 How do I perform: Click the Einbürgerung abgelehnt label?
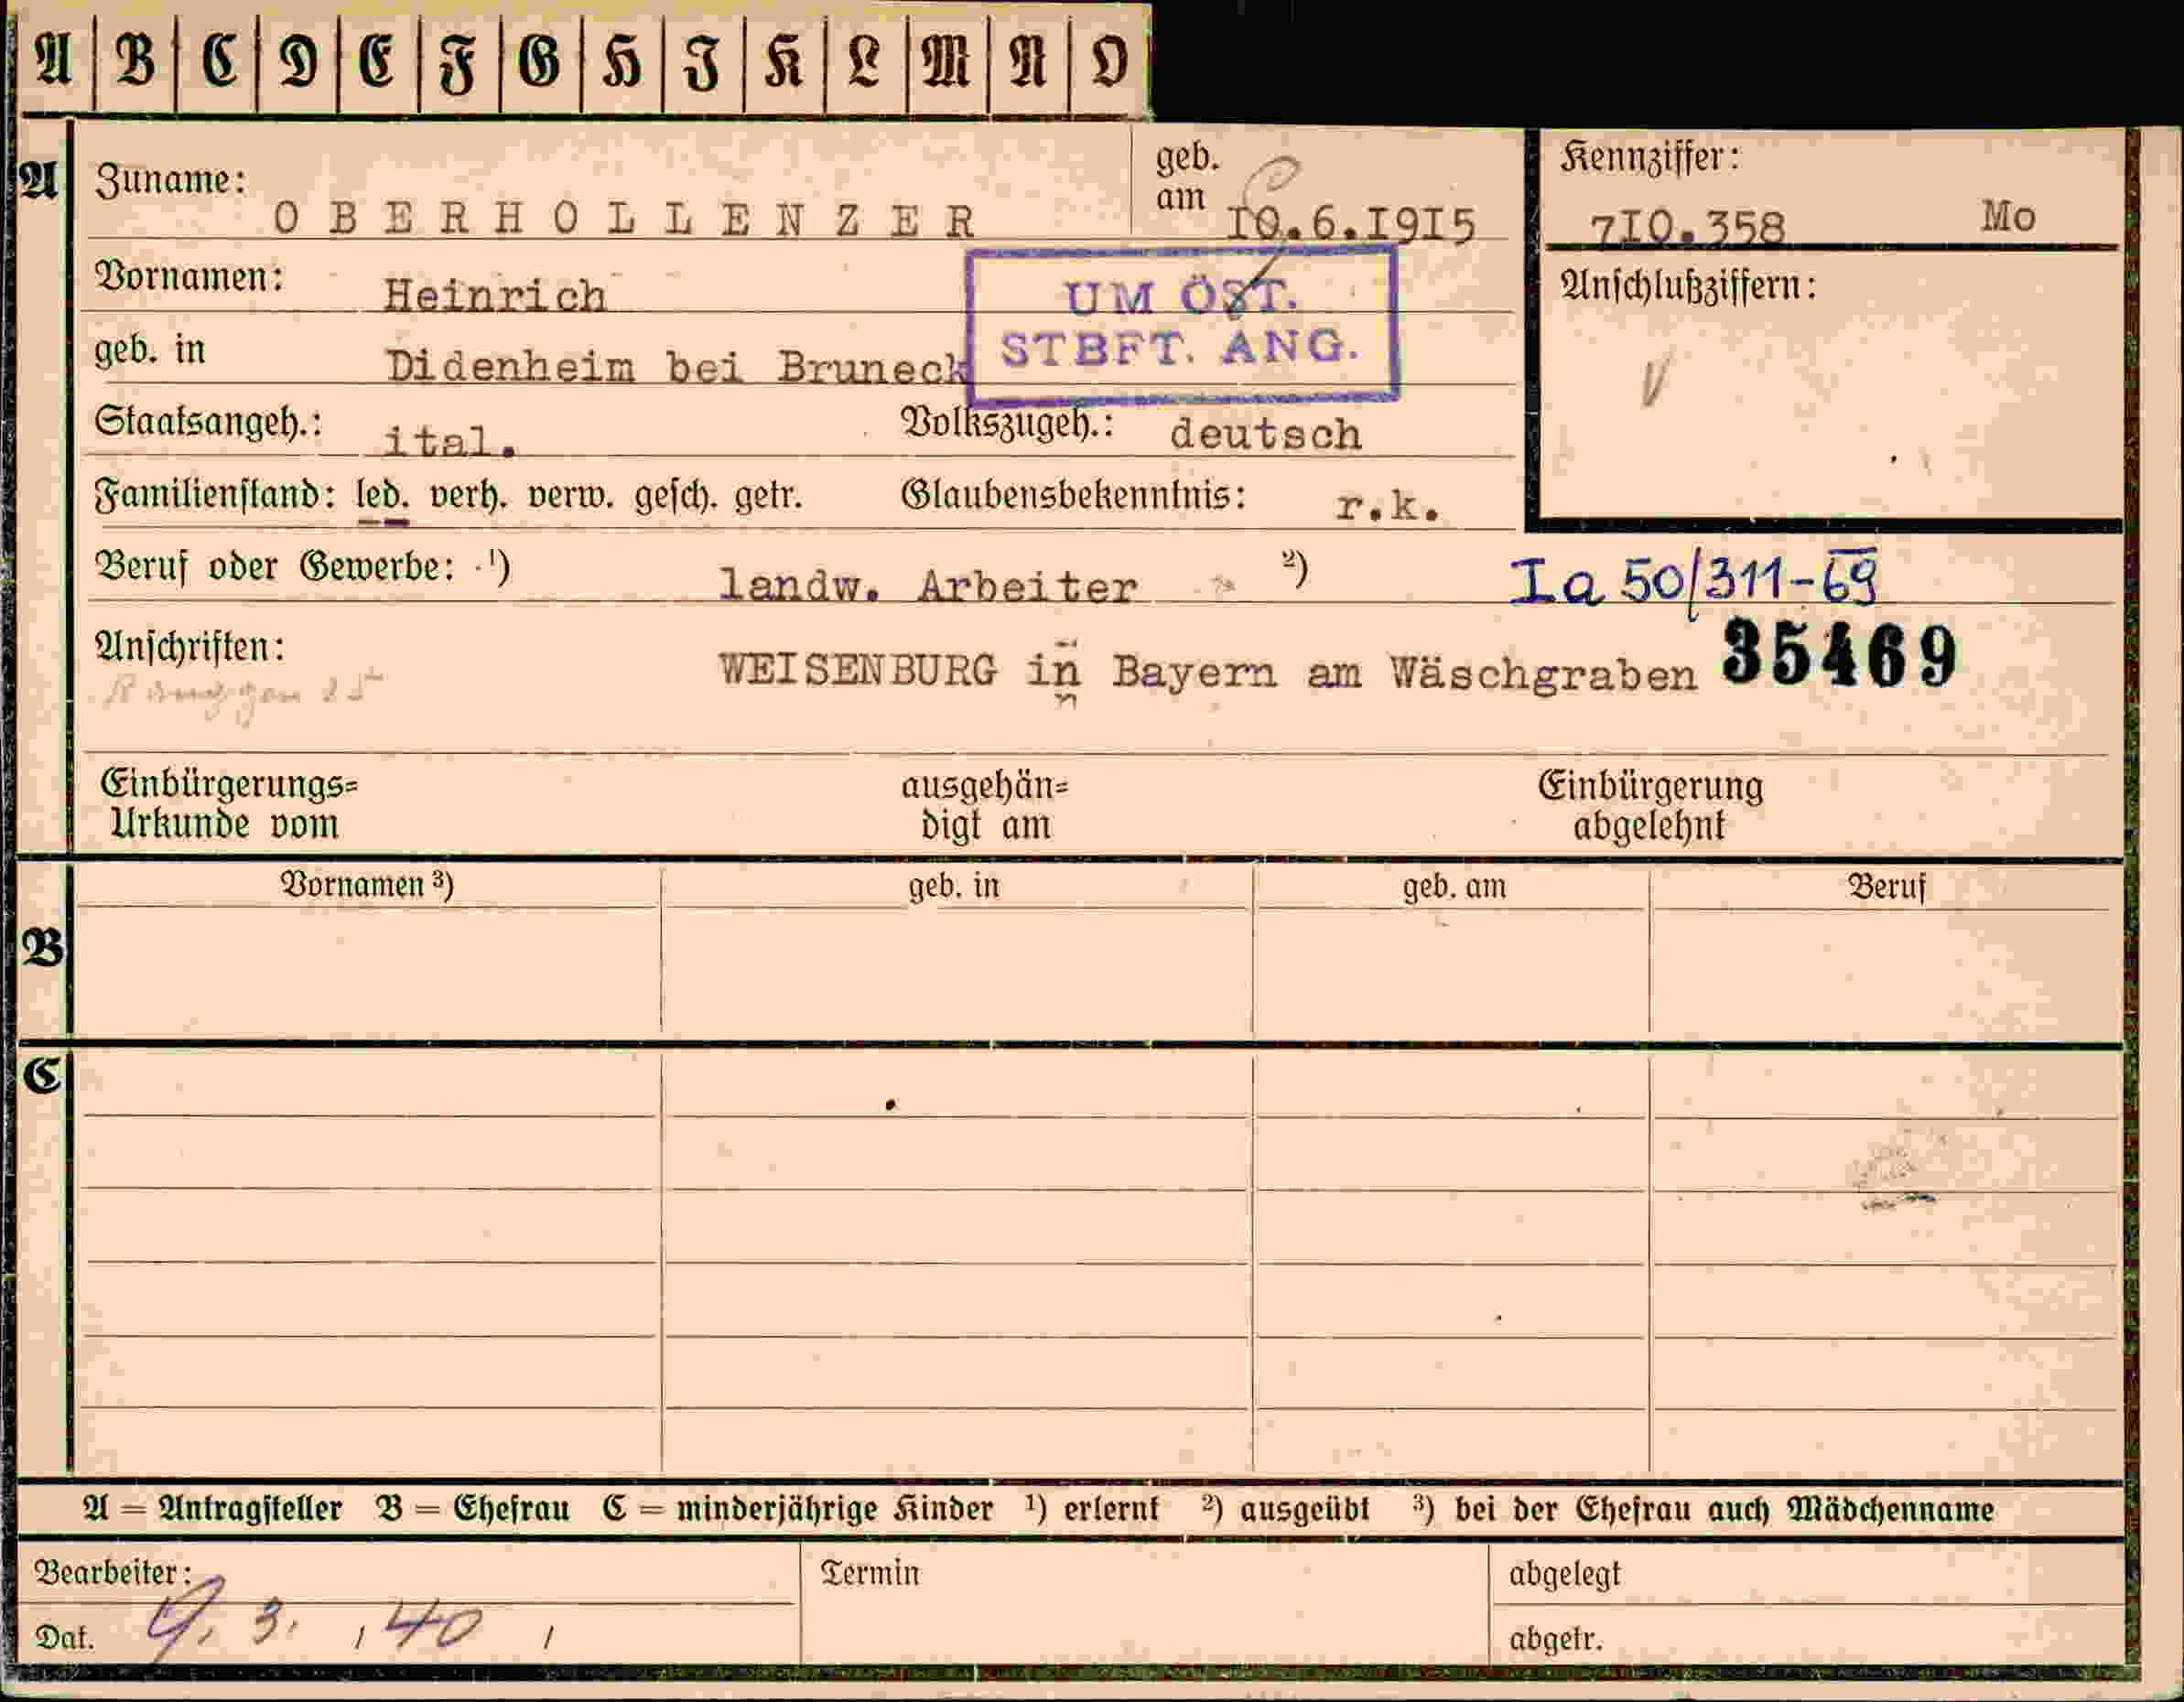coord(1650,805)
